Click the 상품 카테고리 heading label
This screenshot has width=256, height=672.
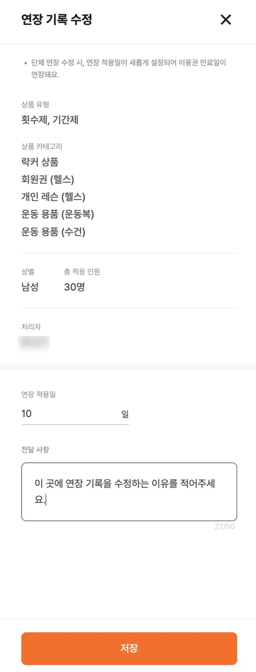(42, 146)
